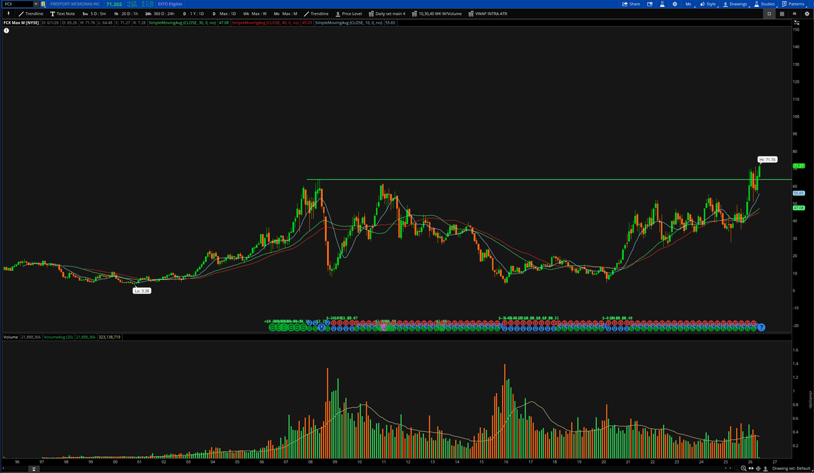Click the 47.08 moving average axis tag
This screenshot has height=473, width=814.
798,208
